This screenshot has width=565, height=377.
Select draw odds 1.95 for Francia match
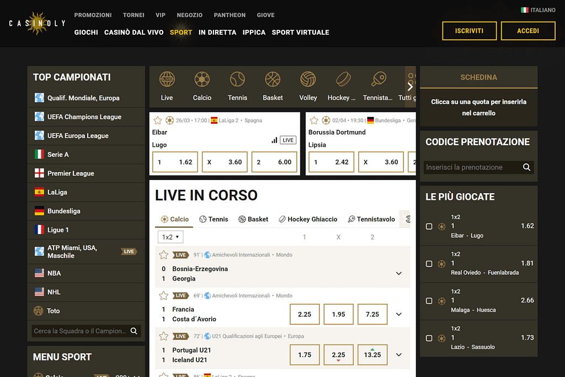pyautogui.click(x=338, y=314)
